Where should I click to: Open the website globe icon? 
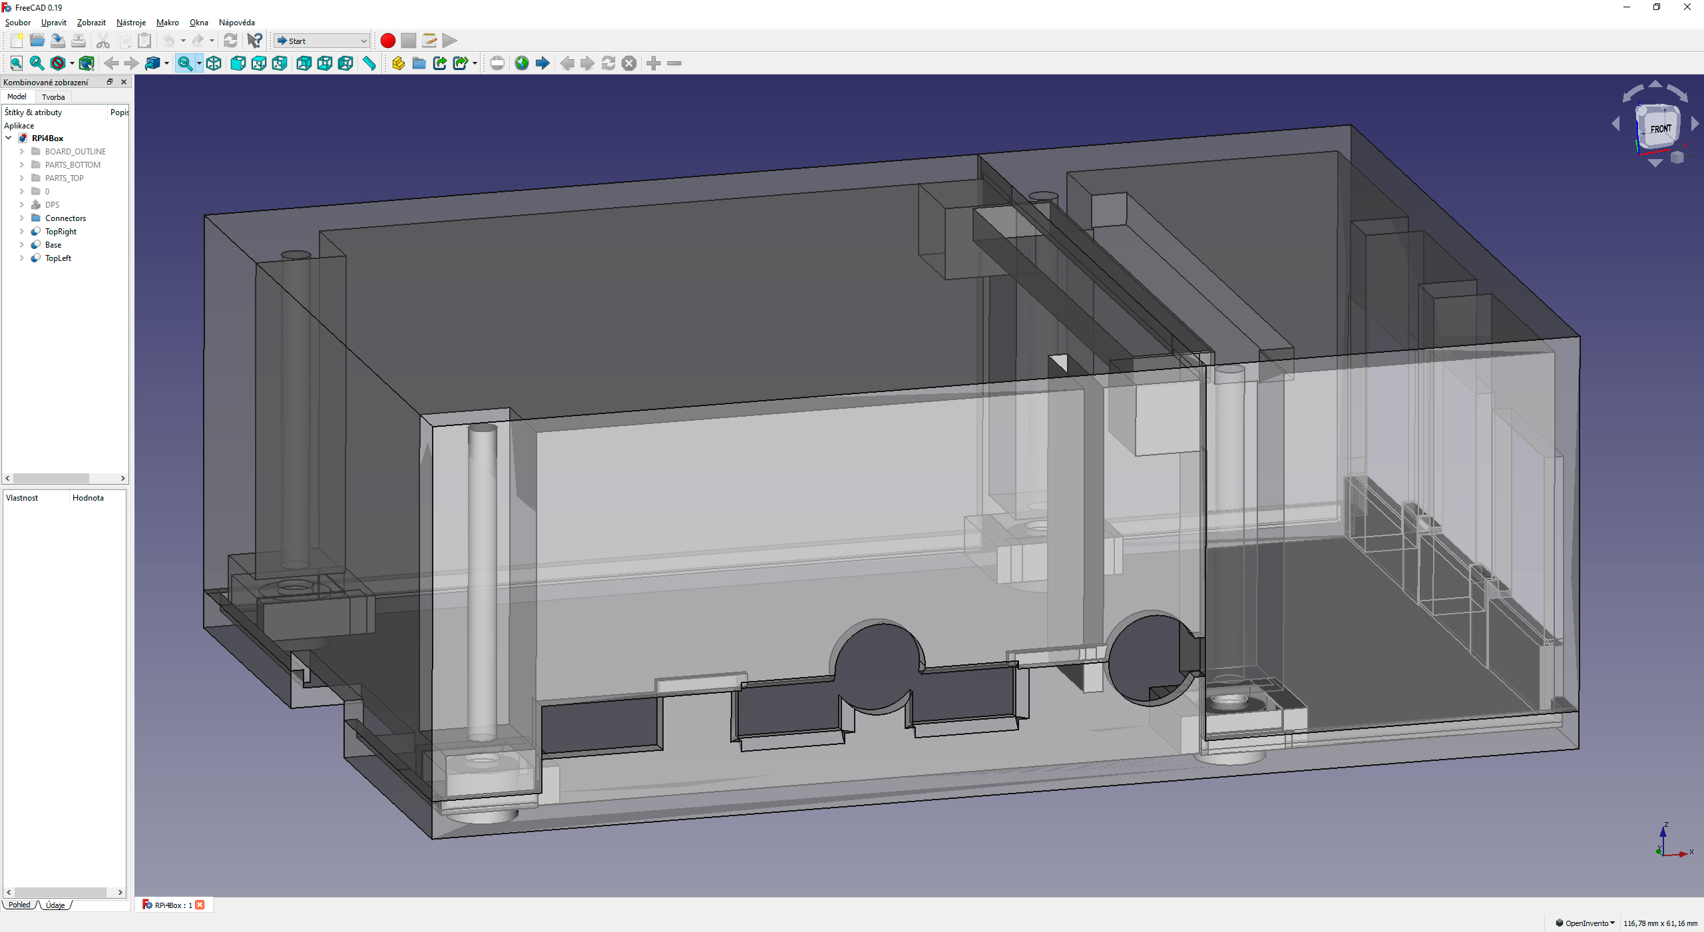coord(522,63)
